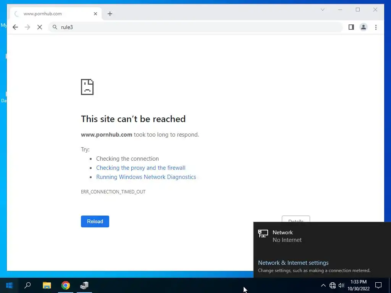This screenshot has width=391, height=293.
Task: Open Chrome's three-dot menu
Action: pyautogui.click(x=376, y=27)
